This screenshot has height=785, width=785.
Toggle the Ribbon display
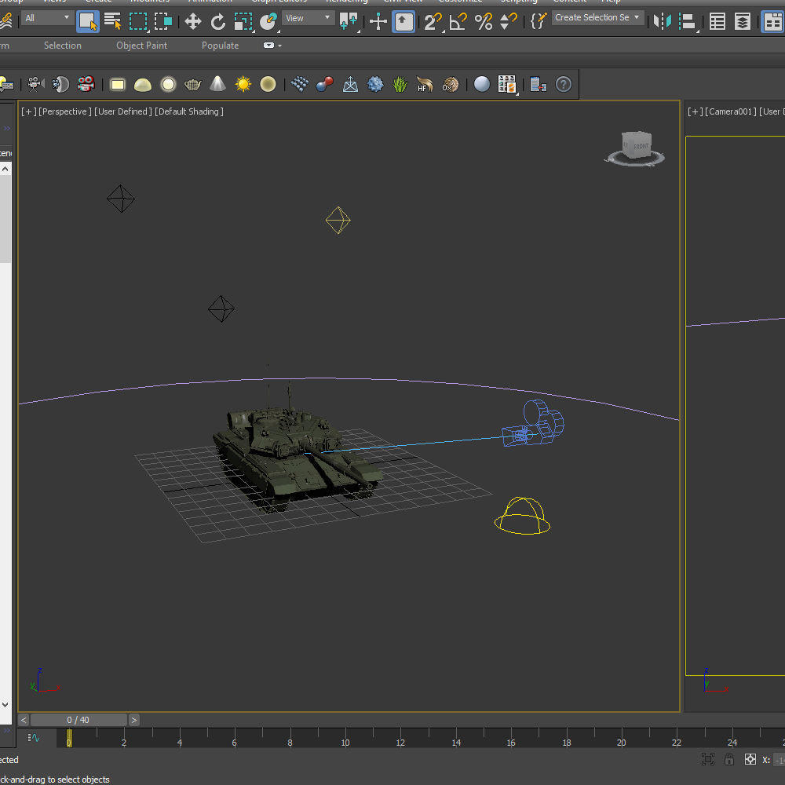(x=772, y=21)
